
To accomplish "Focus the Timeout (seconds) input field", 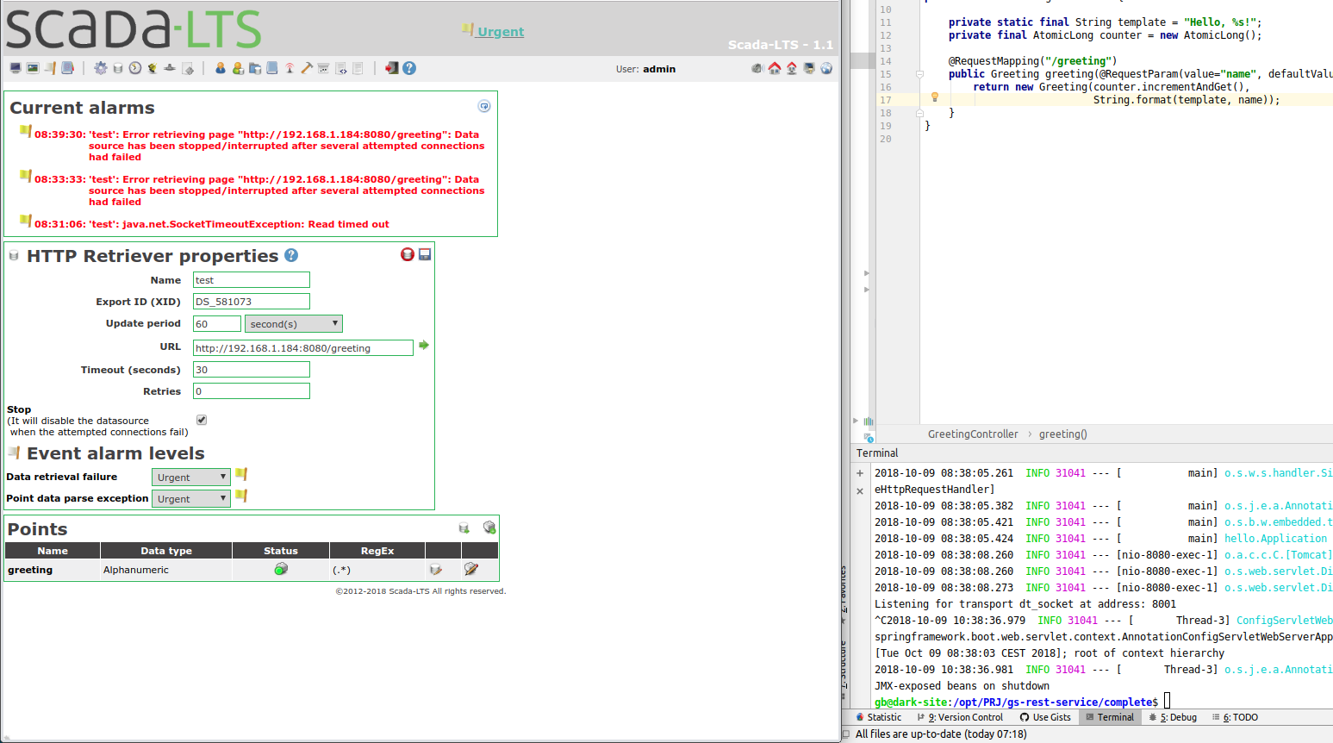I will pos(252,369).
